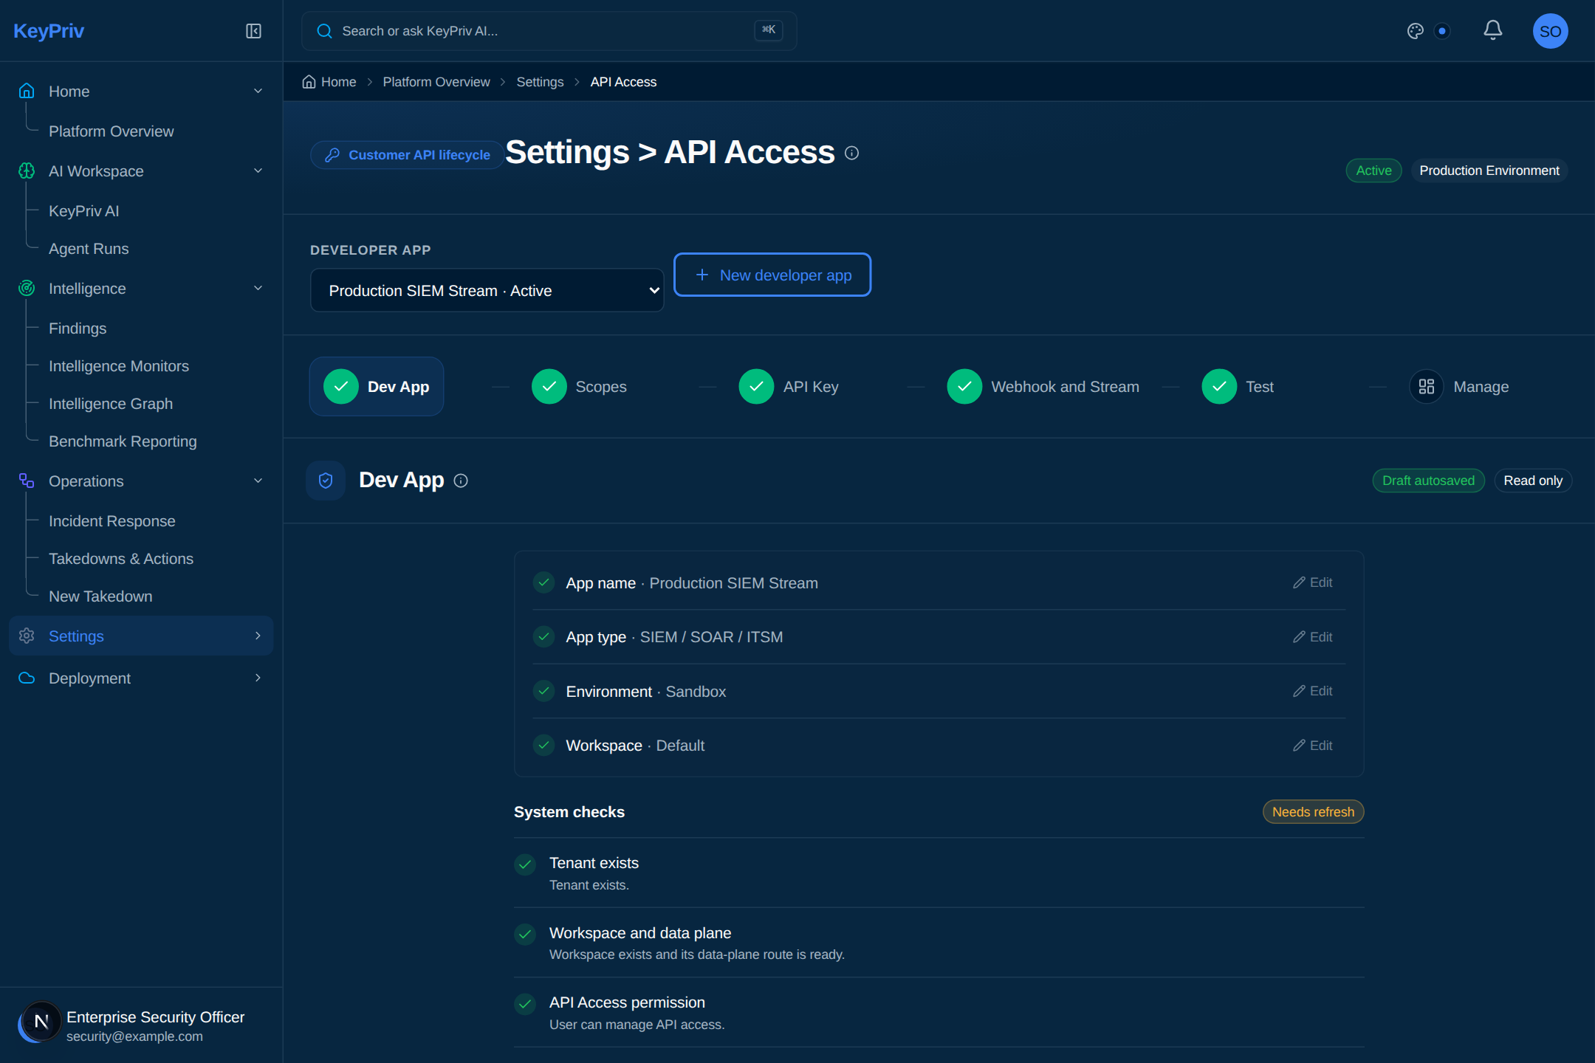Open Benchmark Reporting page
1595x1063 pixels.
tap(123, 441)
